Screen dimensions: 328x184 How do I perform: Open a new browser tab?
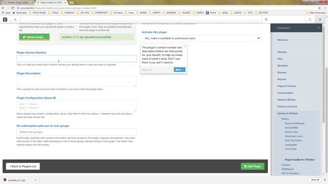pyautogui.click(x=72, y=3)
